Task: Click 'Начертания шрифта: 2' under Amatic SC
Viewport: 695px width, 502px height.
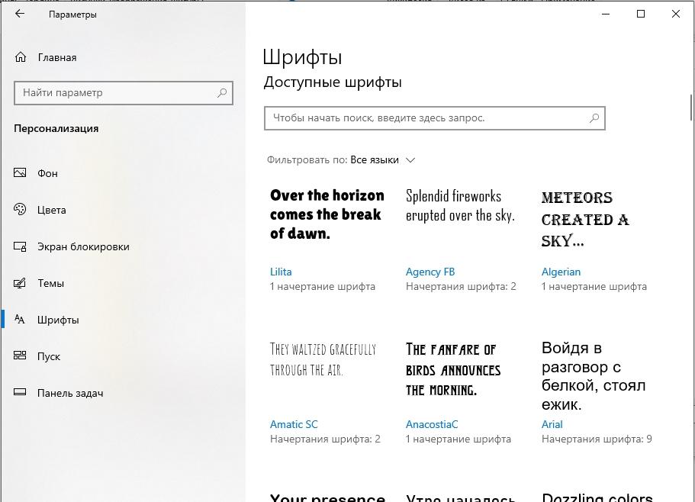Action: (x=325, y=439)
